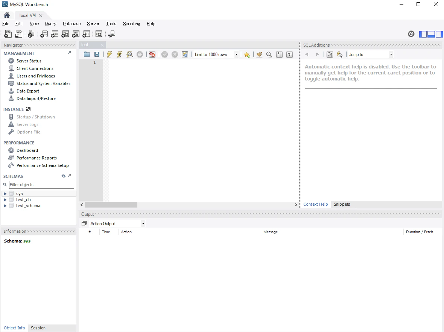The height and width of the screenshot is (332, 444).
Task: Commit transaction checkmark icon
Action: point(164,55)
